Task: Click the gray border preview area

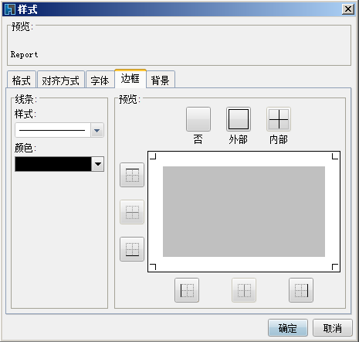Action: click(x=244, y=211)
